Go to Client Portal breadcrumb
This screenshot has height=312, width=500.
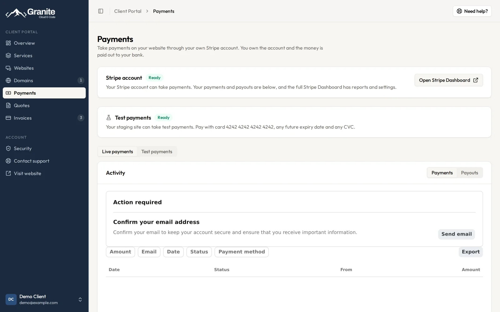click(x=128, y=11)
